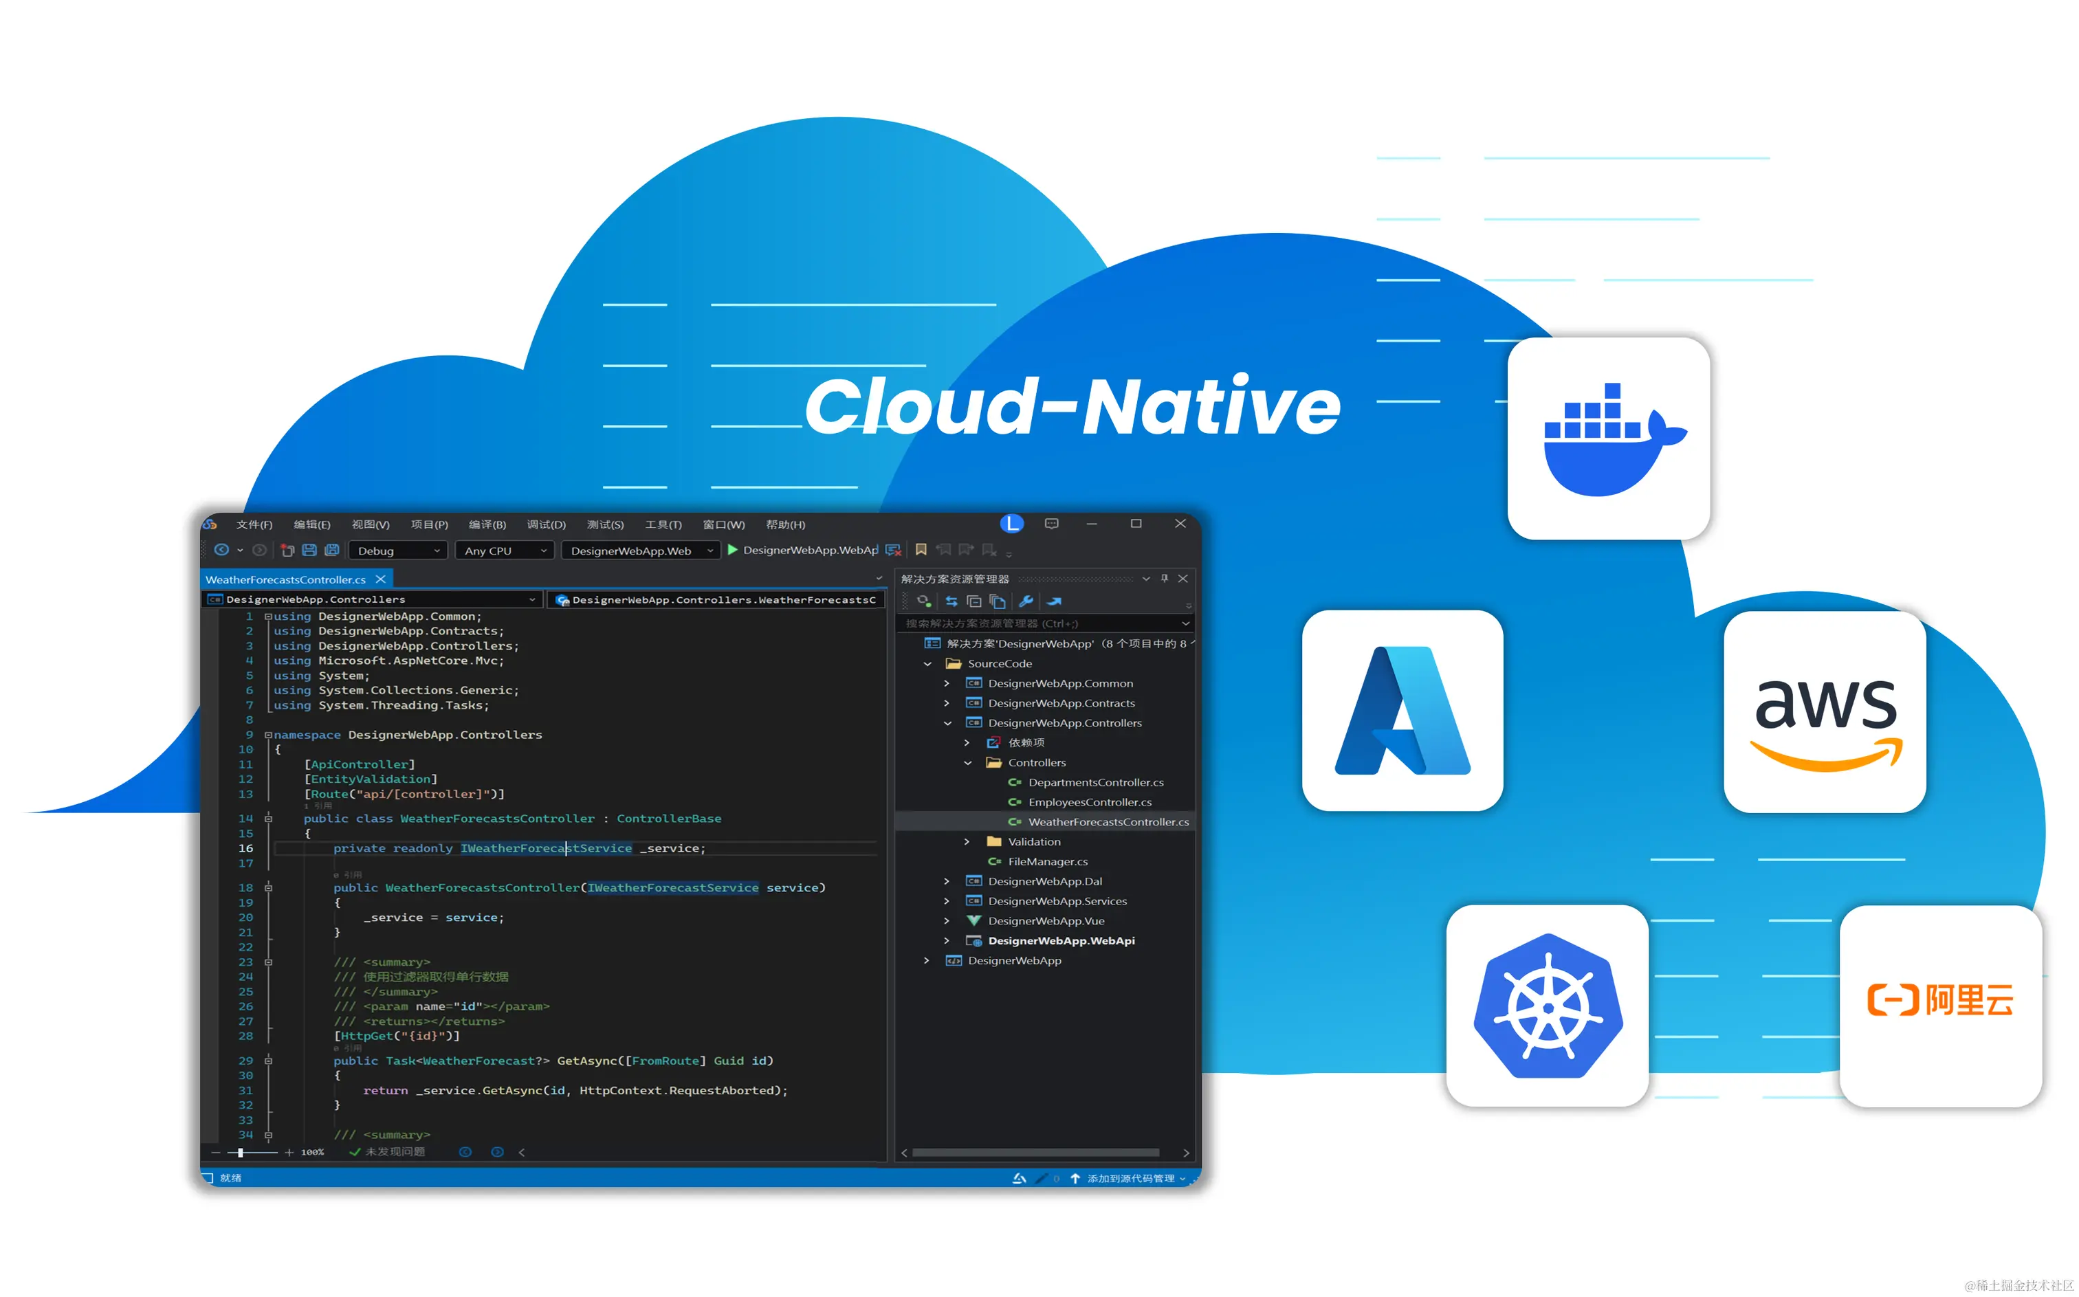Click the Save All toolbar icon
This screenshot has width=2079, height=1297.
[332, 551]
